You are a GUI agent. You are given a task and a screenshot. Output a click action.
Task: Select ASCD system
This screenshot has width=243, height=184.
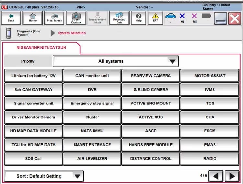click(151, 131)
